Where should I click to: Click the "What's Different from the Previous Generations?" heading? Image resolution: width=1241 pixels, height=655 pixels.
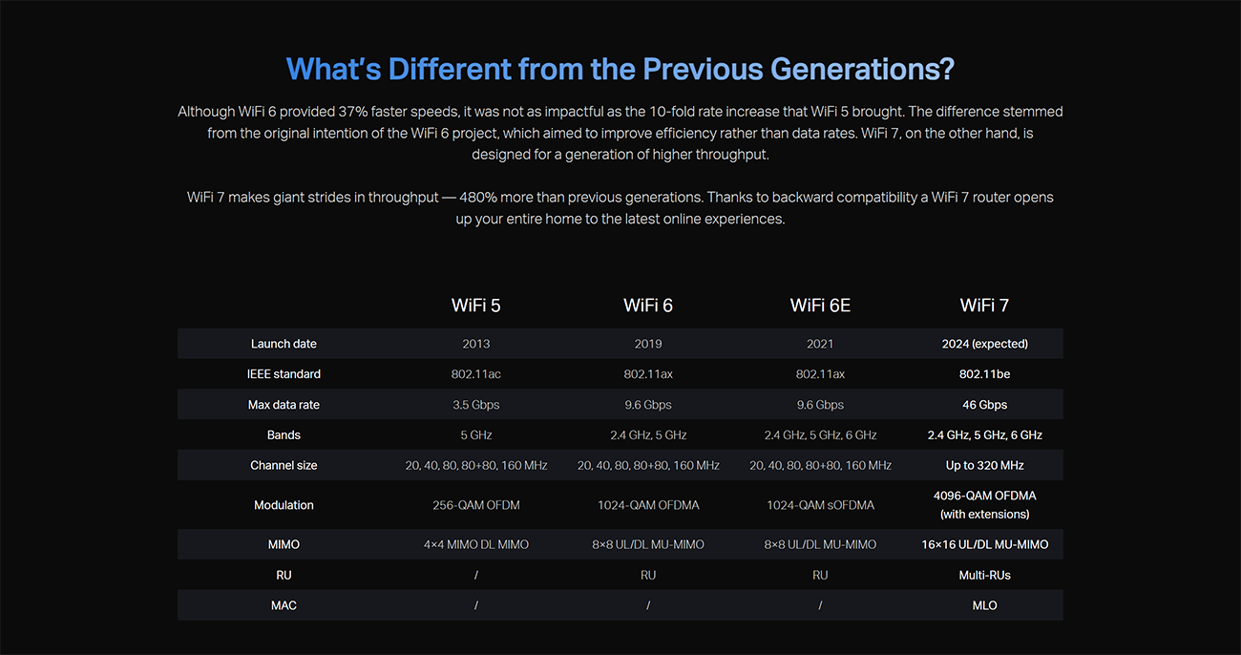[x=620, y=69]
